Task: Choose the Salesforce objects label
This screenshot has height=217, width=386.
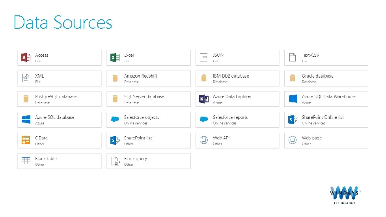Action: click(142, 117)
